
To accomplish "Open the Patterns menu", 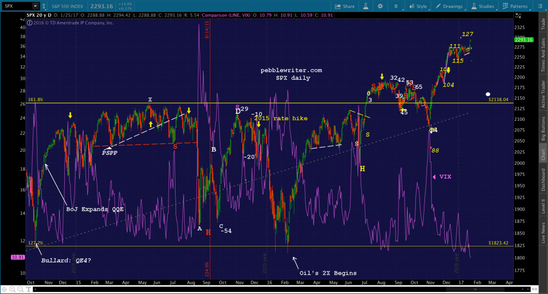I will tap(515, 6).
